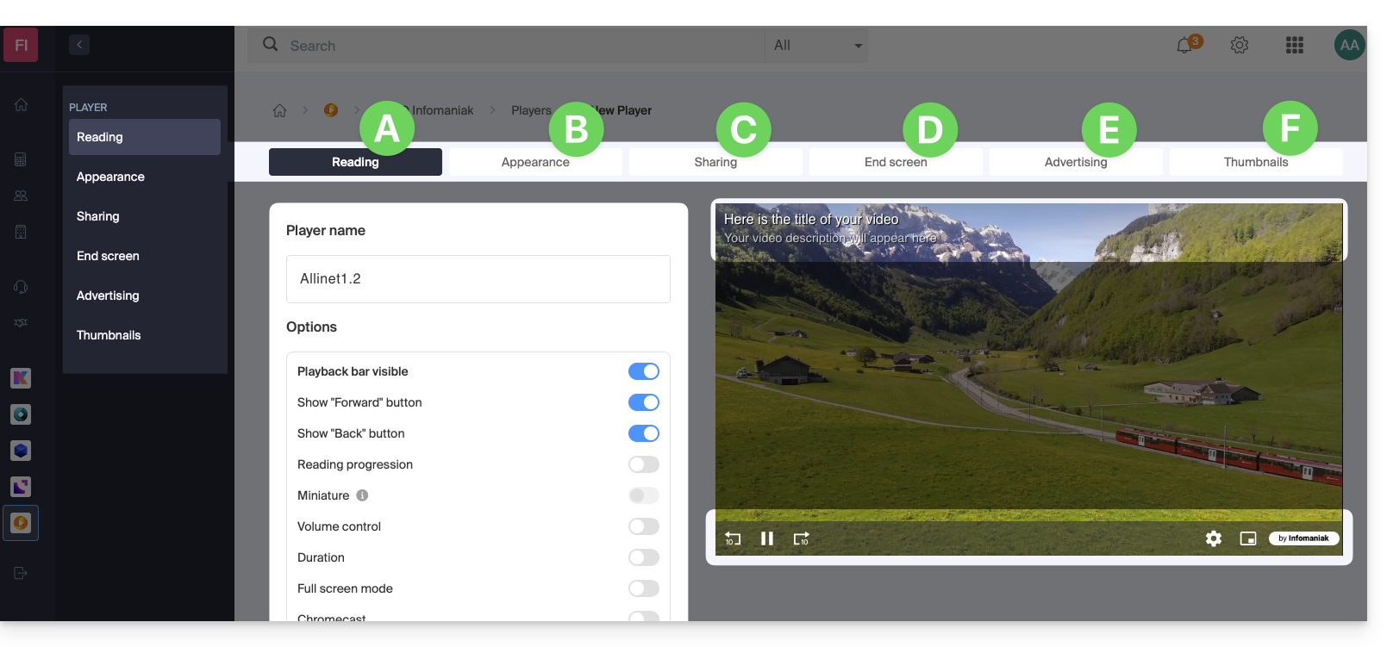This screenshot has height=647, width=1393.
Task: Click the video player settings gear
Action: coord(1214,538)
